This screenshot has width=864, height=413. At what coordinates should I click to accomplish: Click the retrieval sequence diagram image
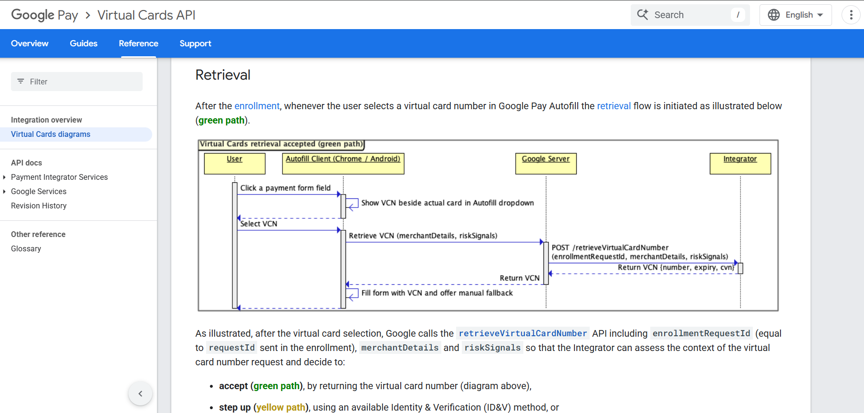click(488, 226)
